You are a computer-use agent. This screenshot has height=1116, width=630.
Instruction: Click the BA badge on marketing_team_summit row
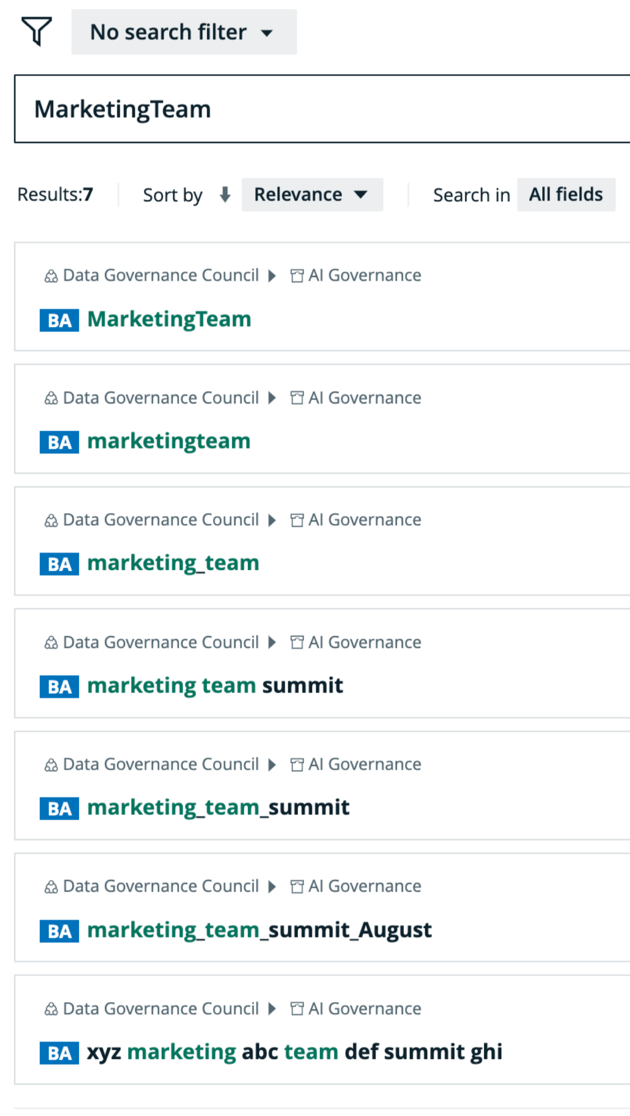[59, 807]
